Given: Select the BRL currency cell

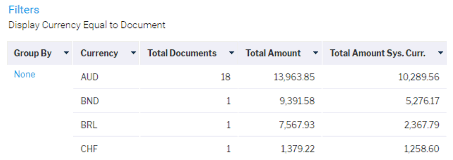Looking at the screenshot, I should (x=107, y=125).
